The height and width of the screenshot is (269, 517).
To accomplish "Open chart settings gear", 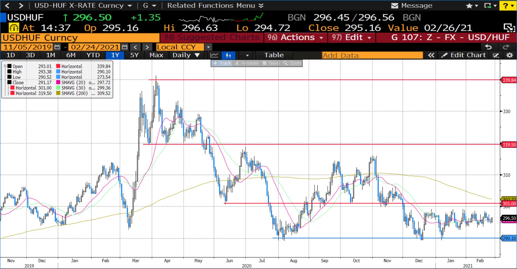I will pyautogui.click(x=509, y=55).
